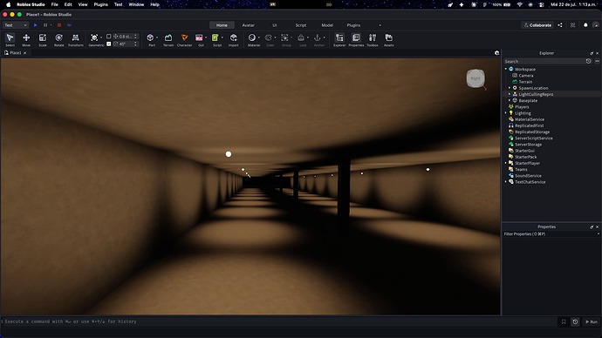Activate the Select tool

point(10,39)
